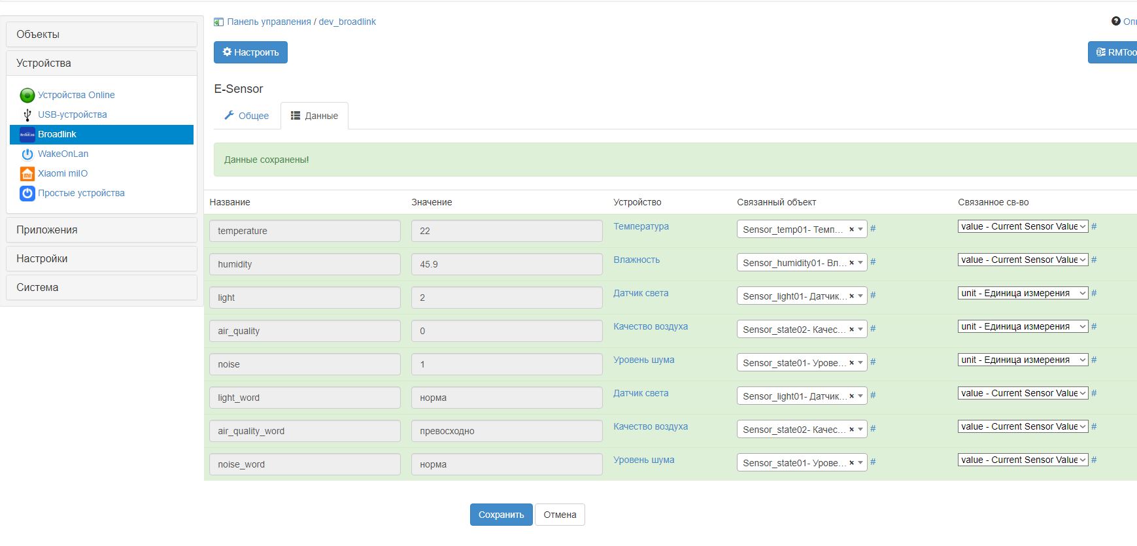The width and height of the screenshot is (1137, 546).
Task: Click the value field showing 22
Action: 507,231
